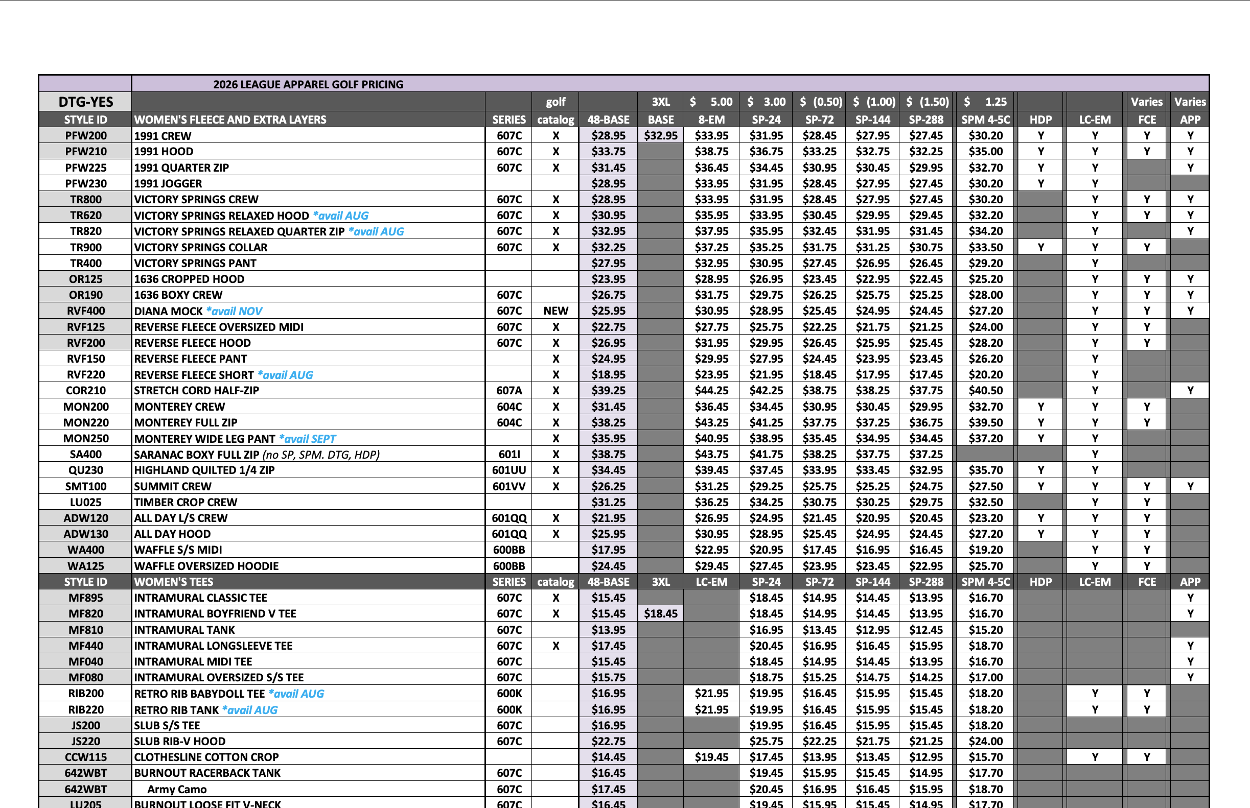Viewport: 1250px width, 808px height.
Task: Select the WOMEN'S FLEECE AND EXTRA LAYERS header
Action: pos(230,120)
